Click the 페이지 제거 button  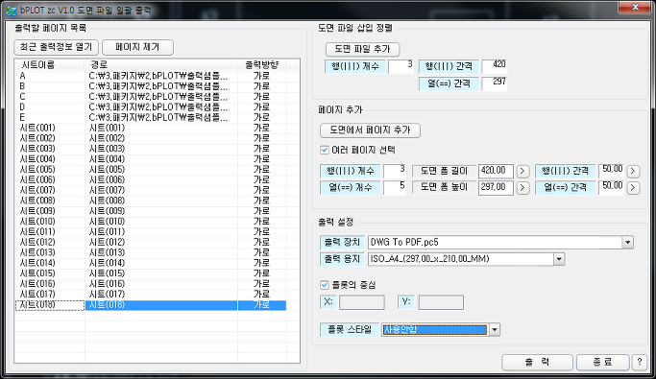point(137,47)
